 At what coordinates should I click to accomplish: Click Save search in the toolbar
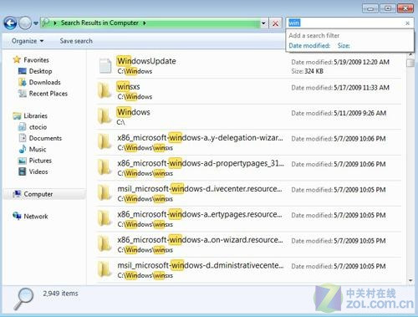point(76,41)
